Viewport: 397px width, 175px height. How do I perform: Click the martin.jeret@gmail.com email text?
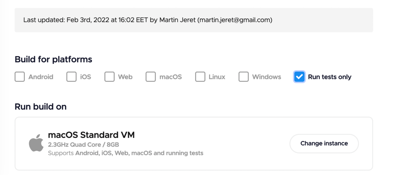click(x=235, y=20)
